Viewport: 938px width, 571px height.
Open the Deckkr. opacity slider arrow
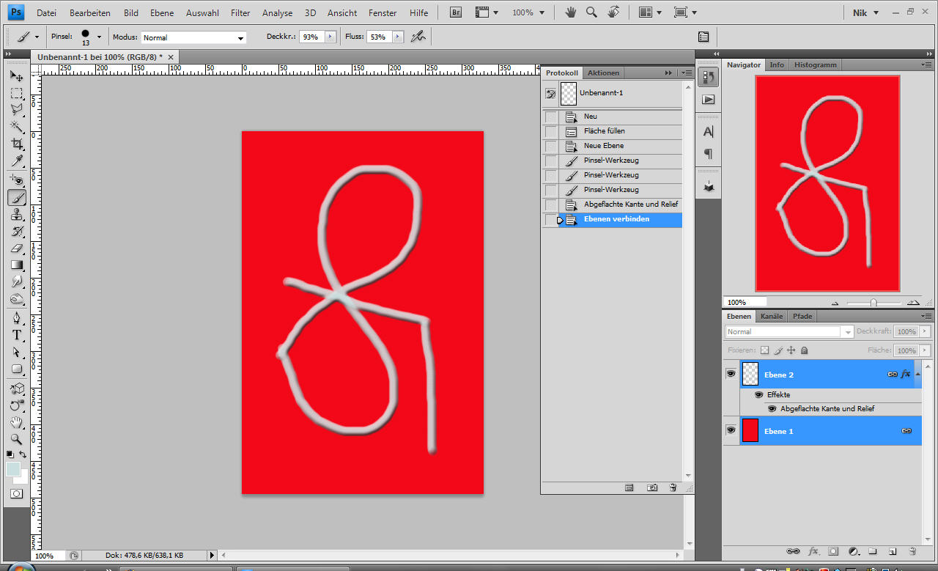coord(330,37)
